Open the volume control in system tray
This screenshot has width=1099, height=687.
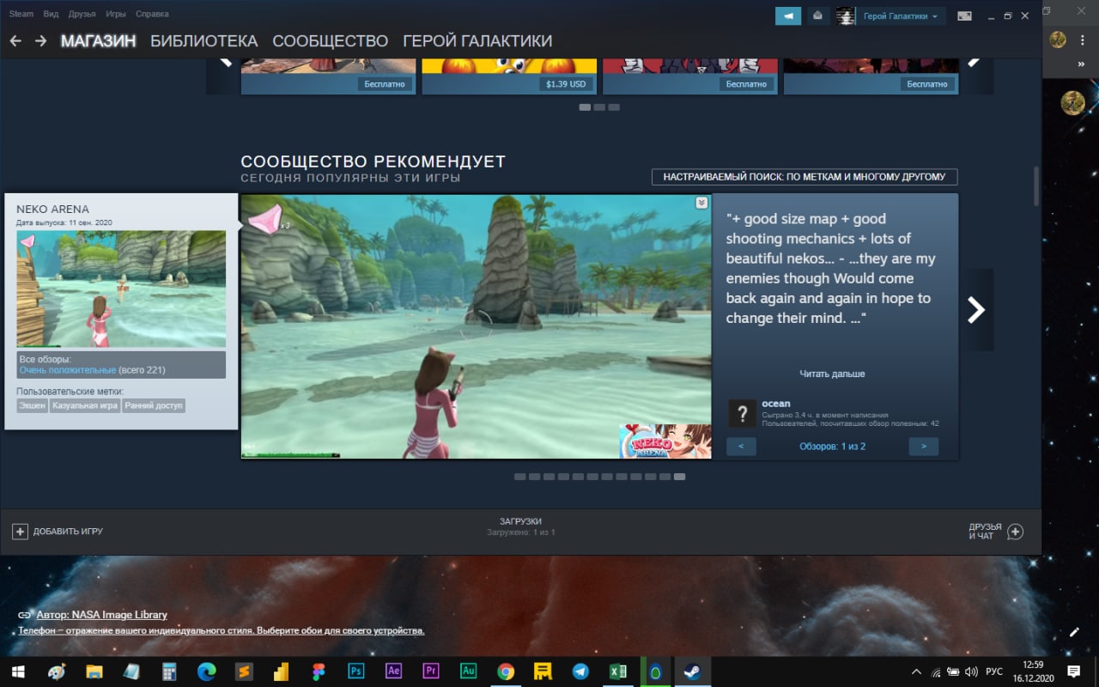click(971, 672)
